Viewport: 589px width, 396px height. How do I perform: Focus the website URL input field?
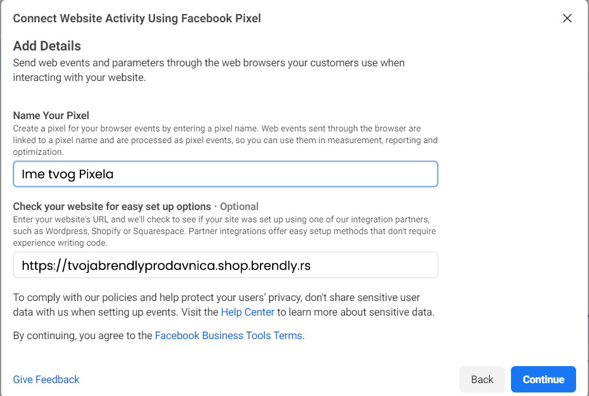pyautogui.click(x=225, y=265)
